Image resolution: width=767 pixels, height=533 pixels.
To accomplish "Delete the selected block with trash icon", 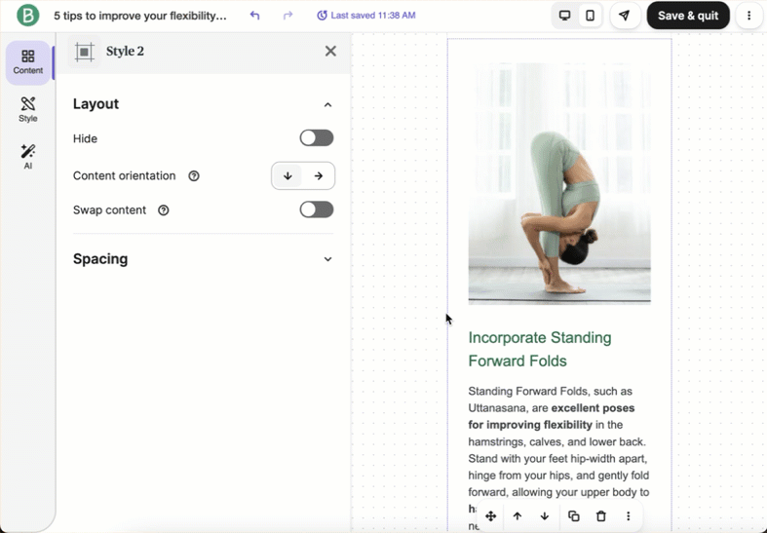I will pyautogui.click(x=601, y=516).
